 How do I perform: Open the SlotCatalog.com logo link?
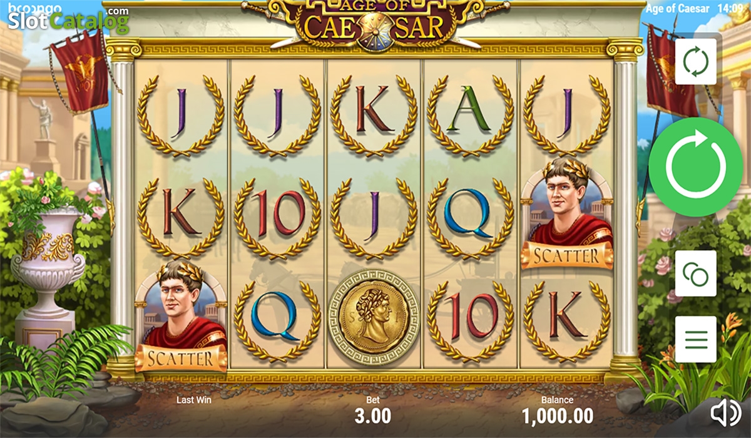click(68, 21)
